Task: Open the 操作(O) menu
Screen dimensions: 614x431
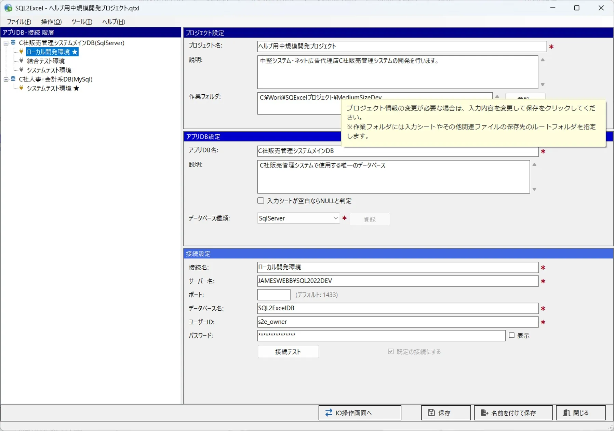Action: point(51,22)
